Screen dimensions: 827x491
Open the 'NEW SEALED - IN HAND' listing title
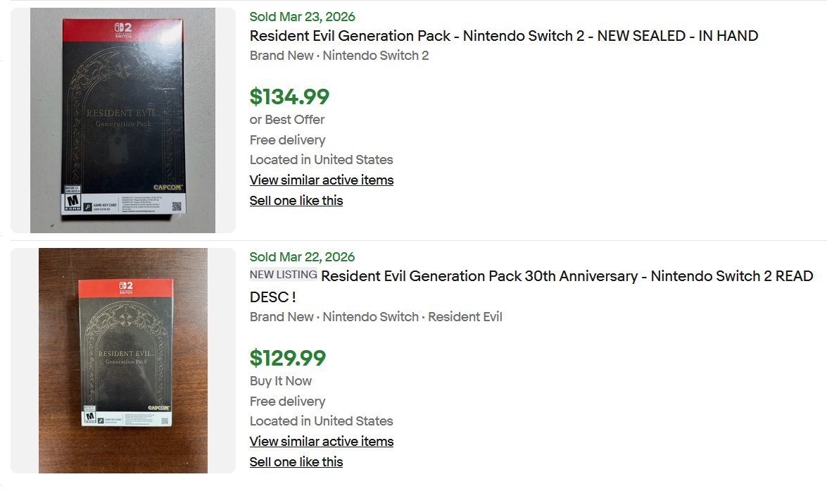(x=503, y=36)
